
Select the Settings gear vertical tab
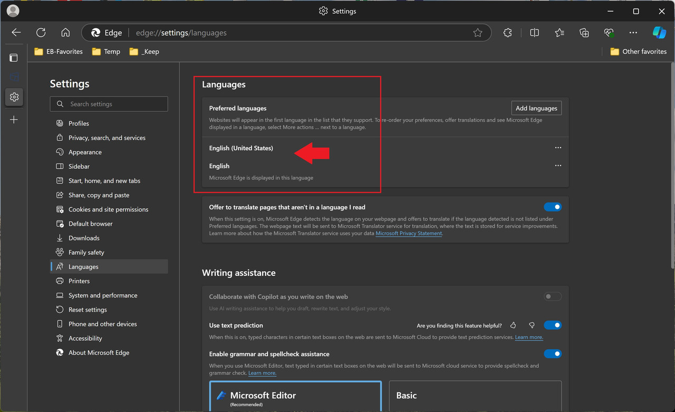click(14, 97)
